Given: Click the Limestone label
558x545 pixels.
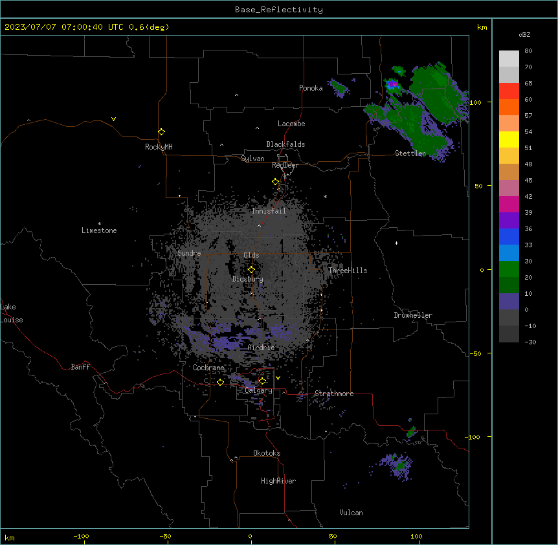Looking at the screenshot, I should coord(99,230).
